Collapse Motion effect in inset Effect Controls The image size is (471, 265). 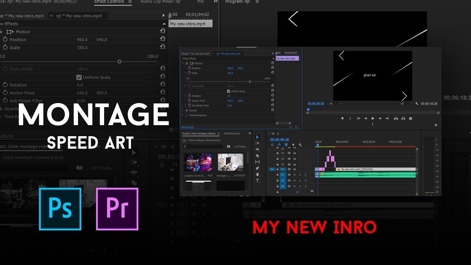click(183, 63)
